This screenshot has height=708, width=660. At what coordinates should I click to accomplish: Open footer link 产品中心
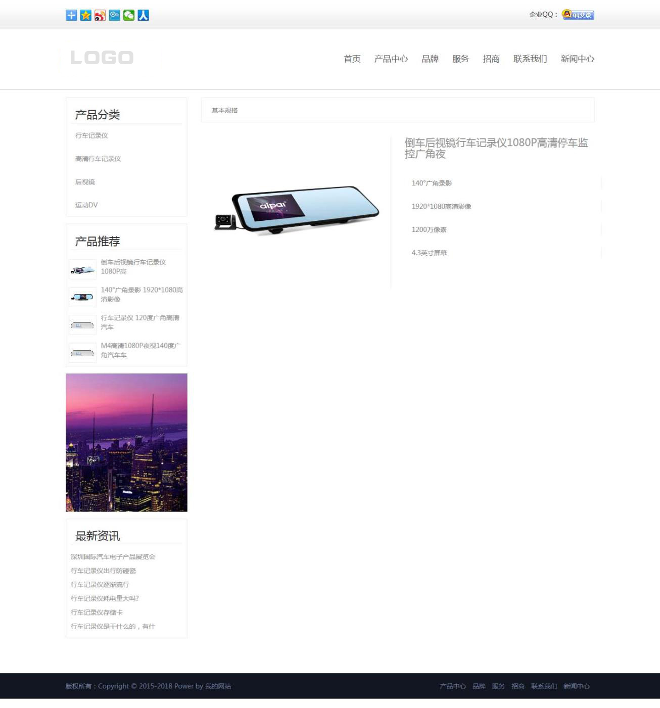pyautogui.click(x=453, y=686)
